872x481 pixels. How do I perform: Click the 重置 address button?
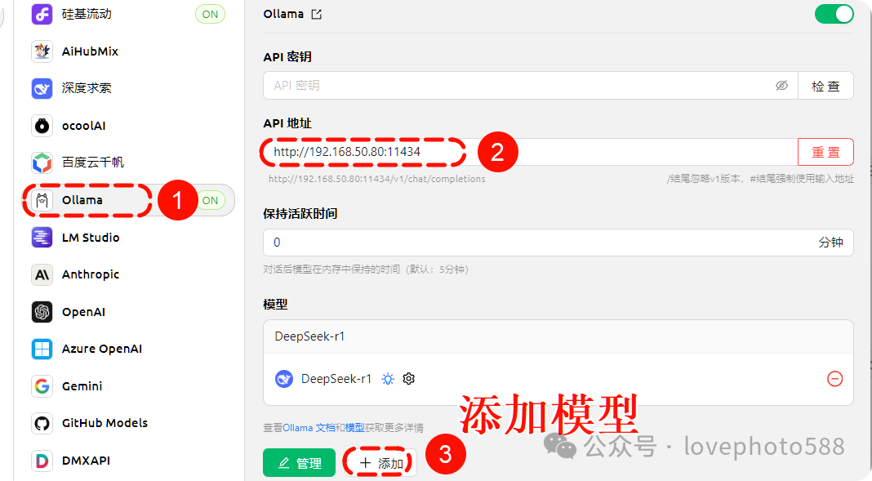[x=825, y=152]
